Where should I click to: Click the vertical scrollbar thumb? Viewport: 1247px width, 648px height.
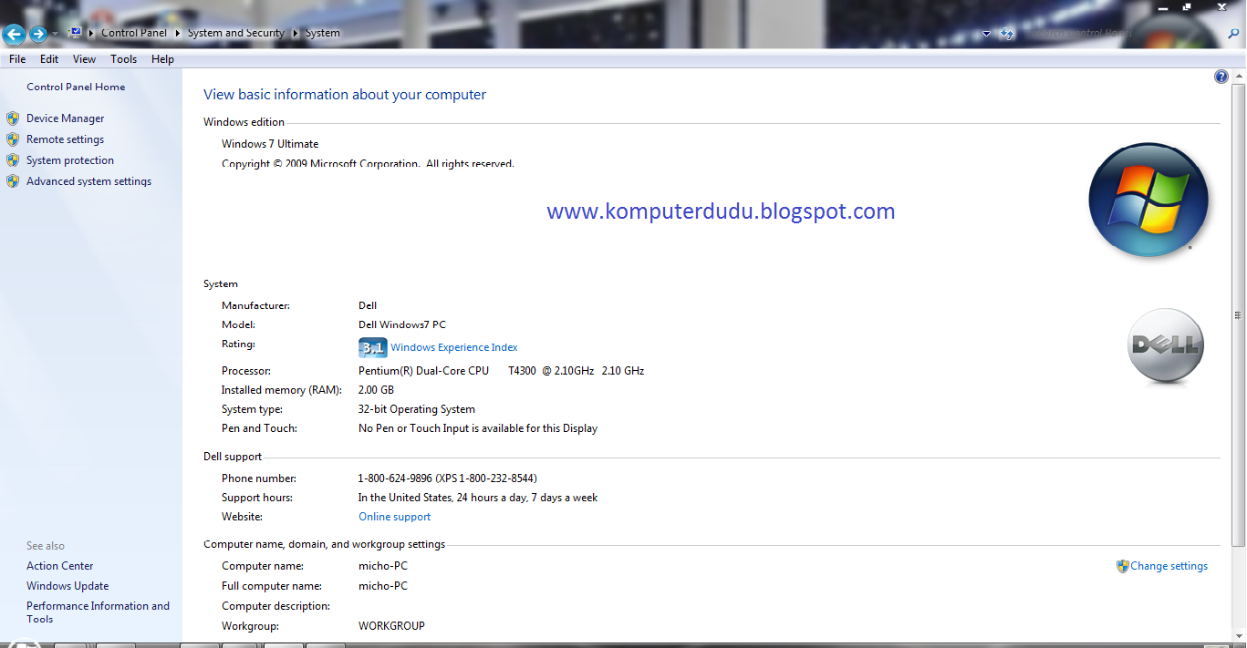(x=1239, y=314)
